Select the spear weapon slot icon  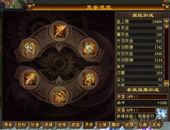coord(59,31)
